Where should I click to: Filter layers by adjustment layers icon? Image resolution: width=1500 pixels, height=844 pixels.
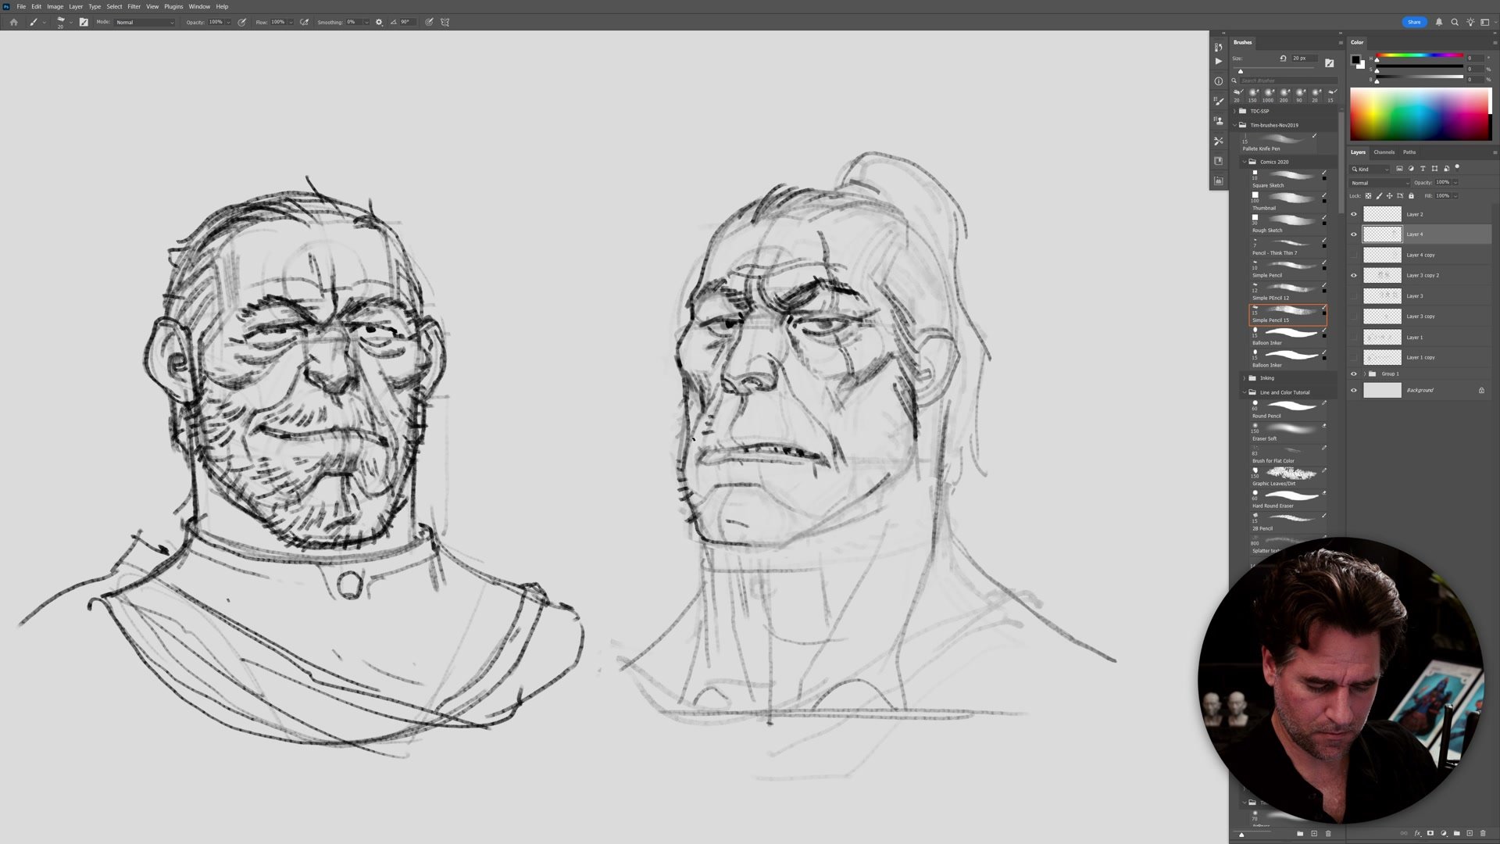(x=1411, y=169)
